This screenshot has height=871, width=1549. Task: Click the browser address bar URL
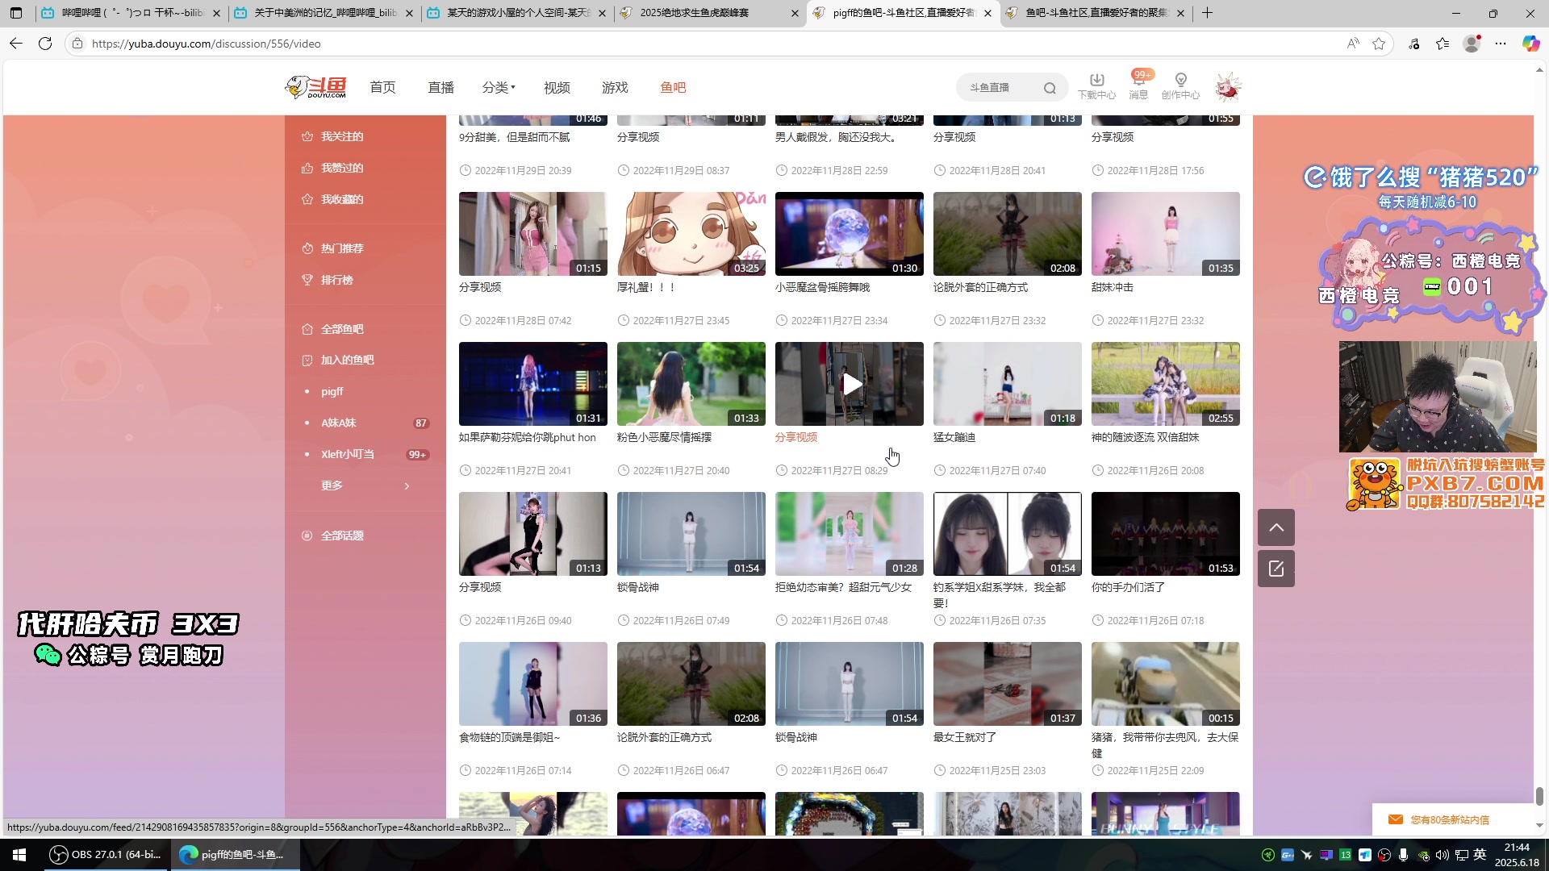pyautogui.click(x=207, y=44)
